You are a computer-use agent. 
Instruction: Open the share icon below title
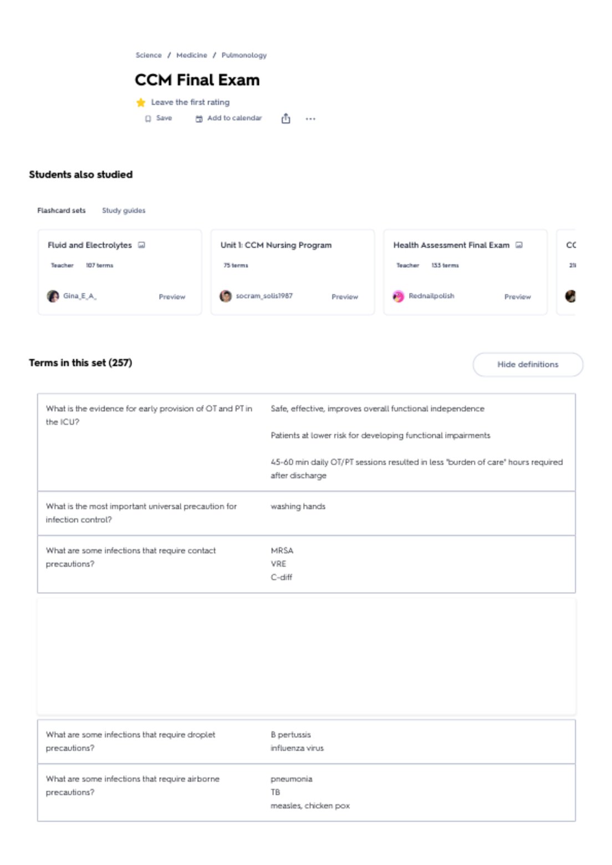click(x=285, y=118)
